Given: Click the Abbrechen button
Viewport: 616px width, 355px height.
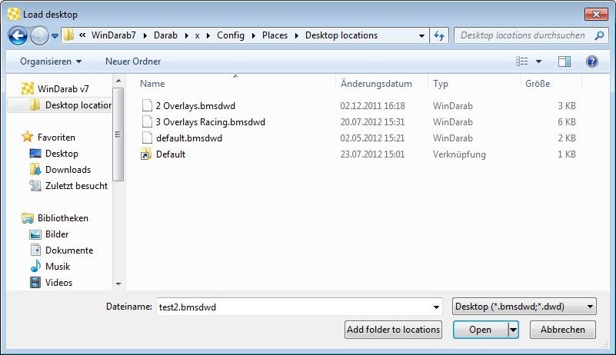Looking at the screenshot, I should coord(563,330).
